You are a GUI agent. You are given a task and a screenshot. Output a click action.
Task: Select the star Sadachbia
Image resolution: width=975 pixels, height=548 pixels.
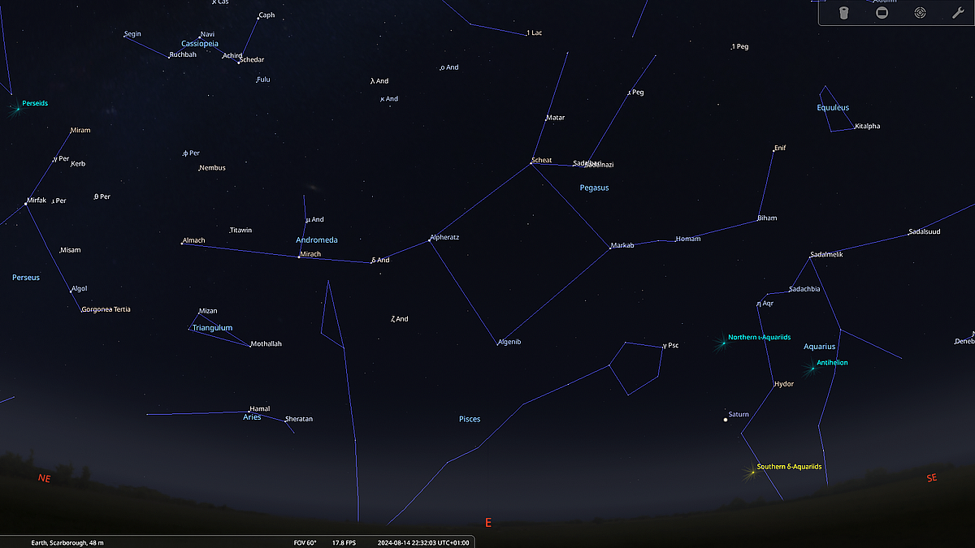point(789,291)
